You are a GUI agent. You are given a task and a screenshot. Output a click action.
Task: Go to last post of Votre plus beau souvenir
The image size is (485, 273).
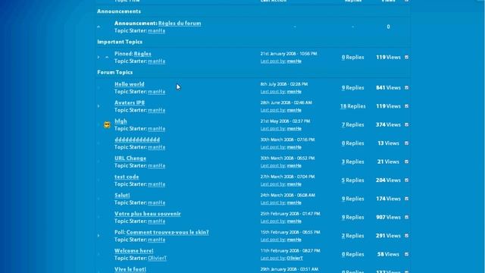[x=273, y=221]
